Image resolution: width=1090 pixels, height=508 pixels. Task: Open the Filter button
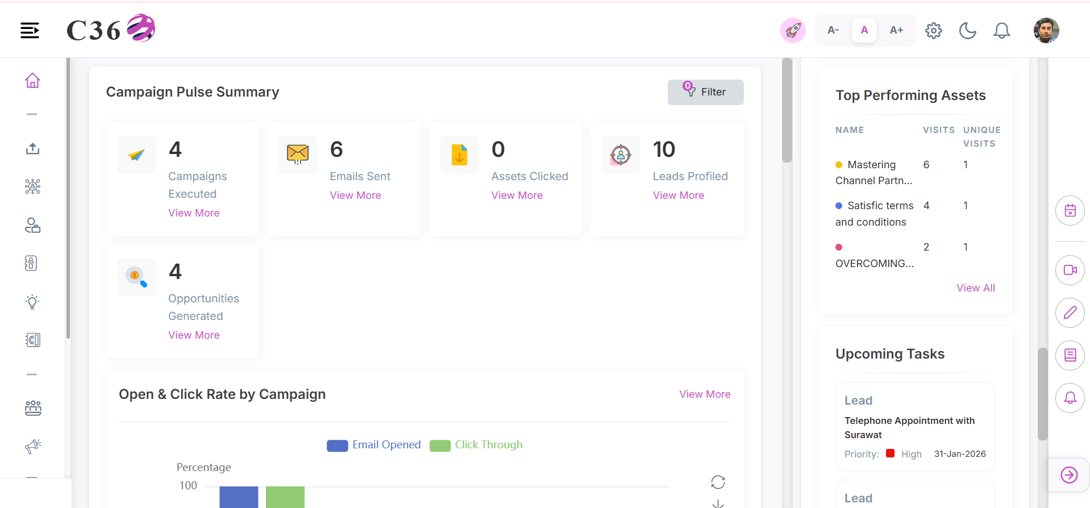pyautogui.click(x=705, y=92)
